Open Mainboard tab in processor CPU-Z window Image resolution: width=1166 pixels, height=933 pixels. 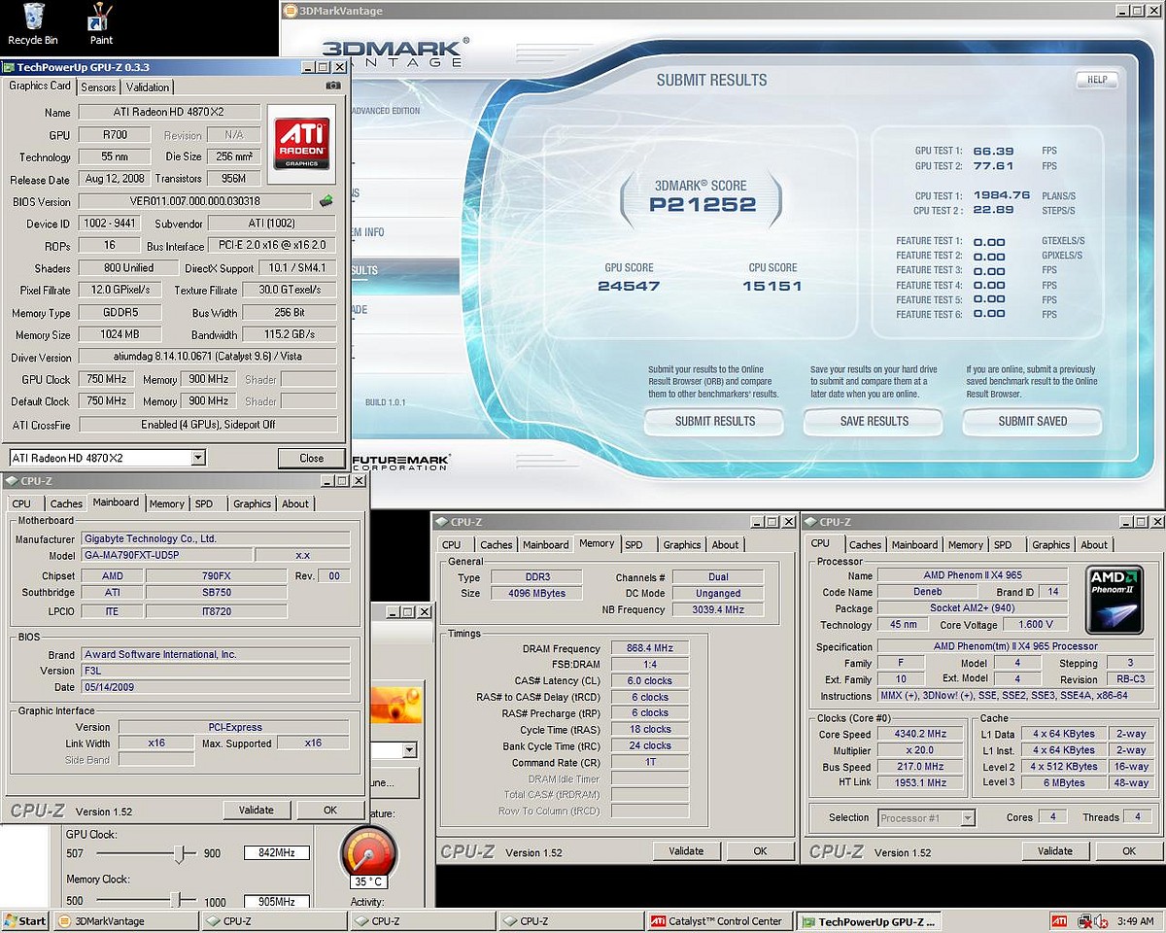click(x=914, y=544)
